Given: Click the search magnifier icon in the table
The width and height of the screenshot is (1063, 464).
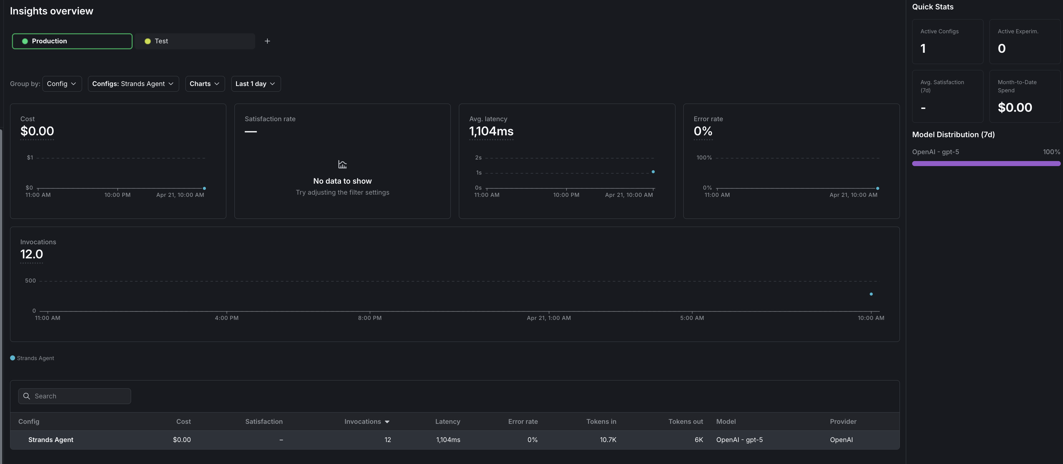Looking at the screenshot, I should point(26,396).
